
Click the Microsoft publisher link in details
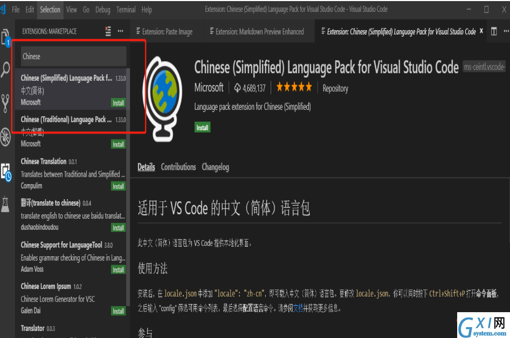(209, 87)
